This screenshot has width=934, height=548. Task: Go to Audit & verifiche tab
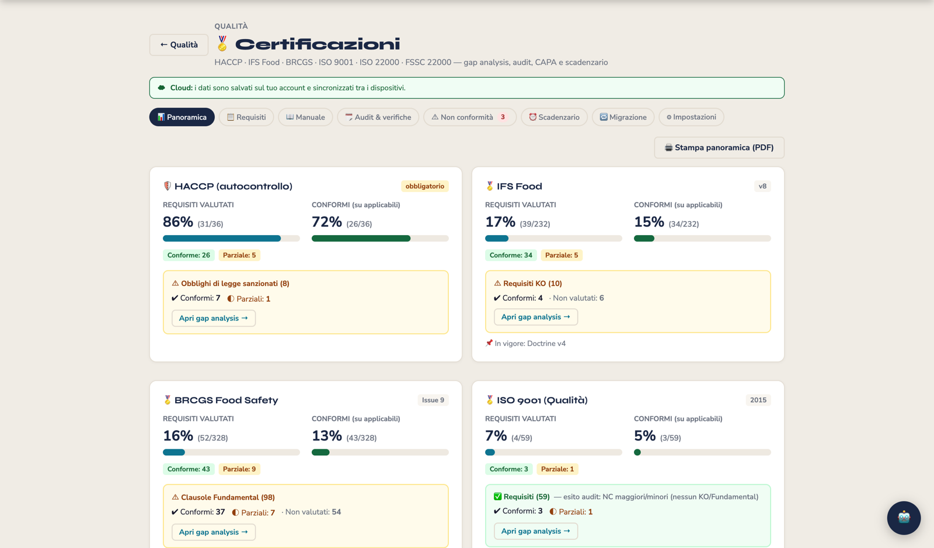pos(378,117)
